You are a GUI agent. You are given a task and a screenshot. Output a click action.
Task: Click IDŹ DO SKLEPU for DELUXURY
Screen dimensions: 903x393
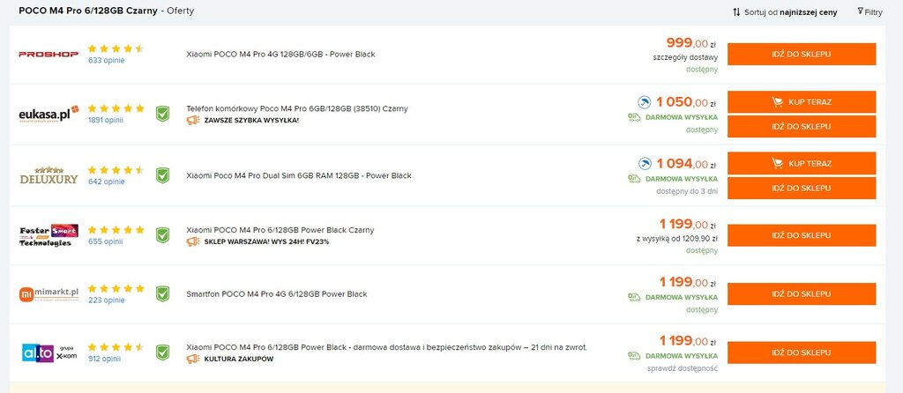pos(801,189)
